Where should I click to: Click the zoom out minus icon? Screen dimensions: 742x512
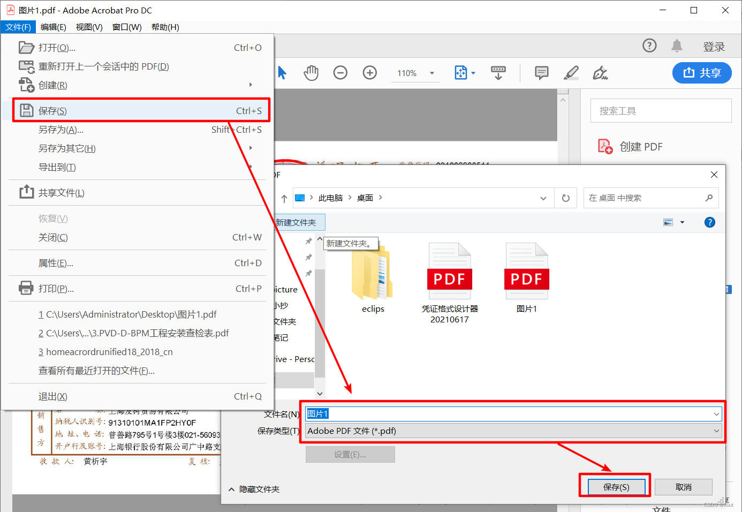340,73
